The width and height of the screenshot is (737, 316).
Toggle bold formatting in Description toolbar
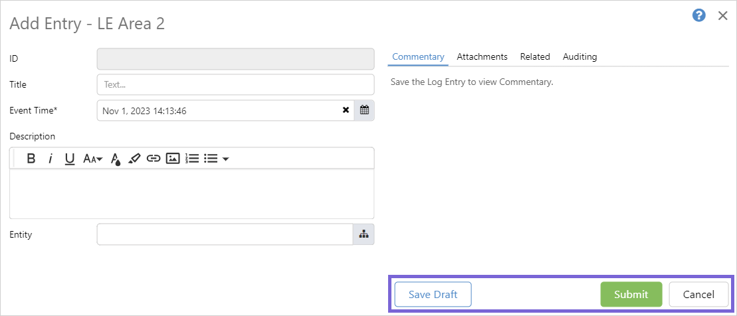click(x=31, y=159)
